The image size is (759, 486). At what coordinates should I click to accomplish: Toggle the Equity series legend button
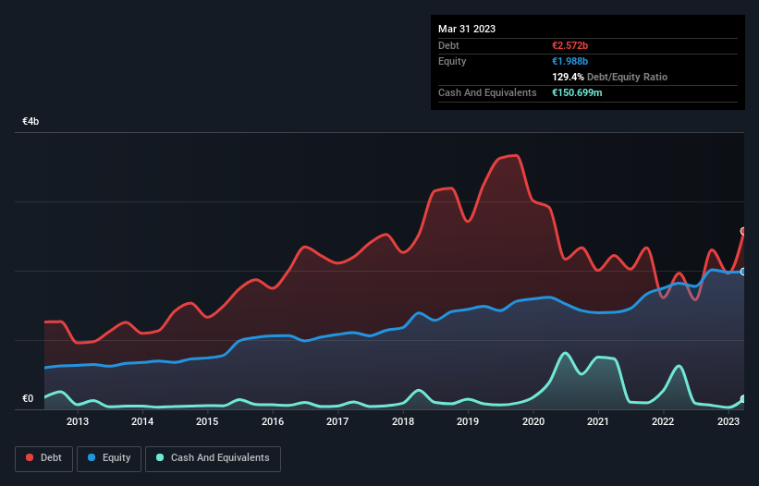[109, 458]
